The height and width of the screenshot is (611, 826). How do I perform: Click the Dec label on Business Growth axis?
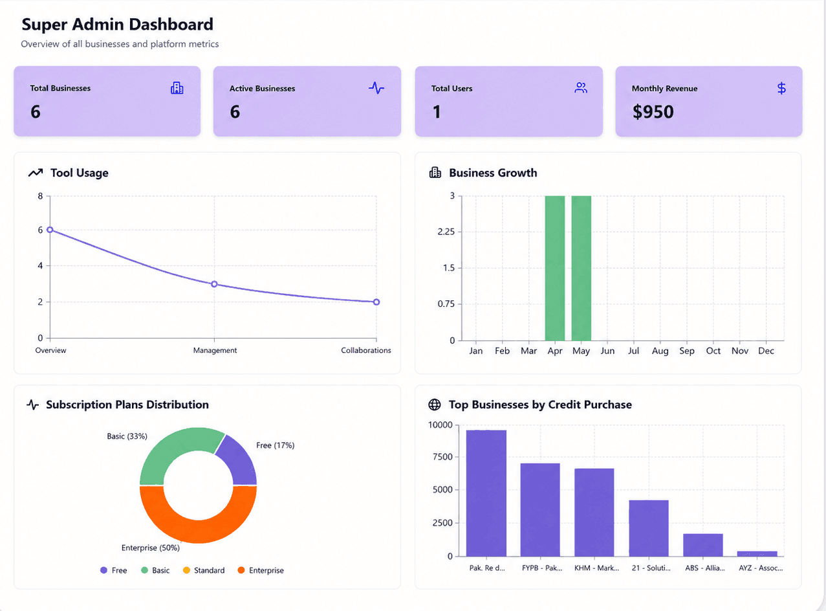pos(766,351)
